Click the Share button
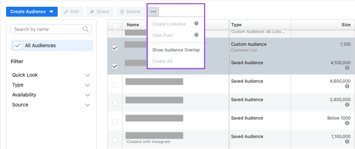The image size is (355, 149). tap(99, 12)
